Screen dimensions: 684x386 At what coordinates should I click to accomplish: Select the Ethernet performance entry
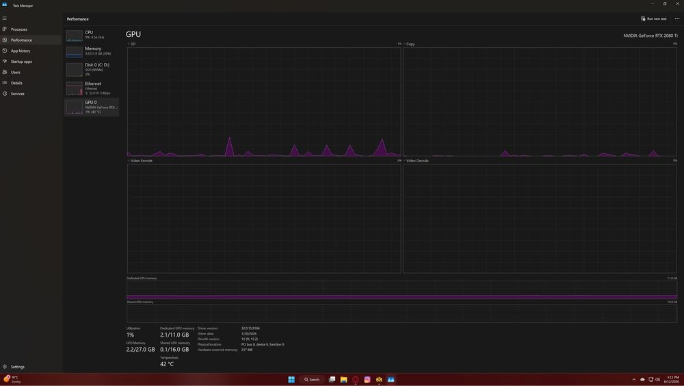point(92,88)
